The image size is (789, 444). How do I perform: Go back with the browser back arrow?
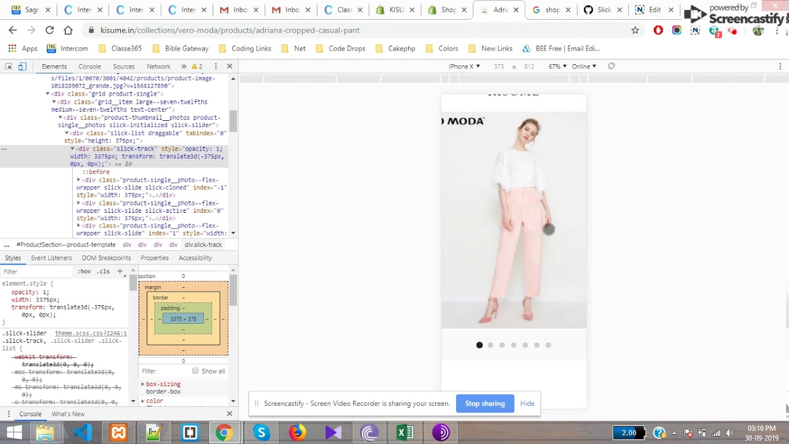point(12,30)
